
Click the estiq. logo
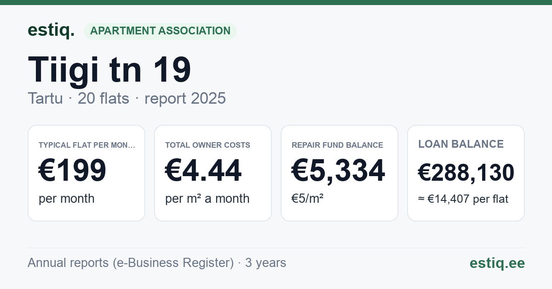tap(51, 30)
